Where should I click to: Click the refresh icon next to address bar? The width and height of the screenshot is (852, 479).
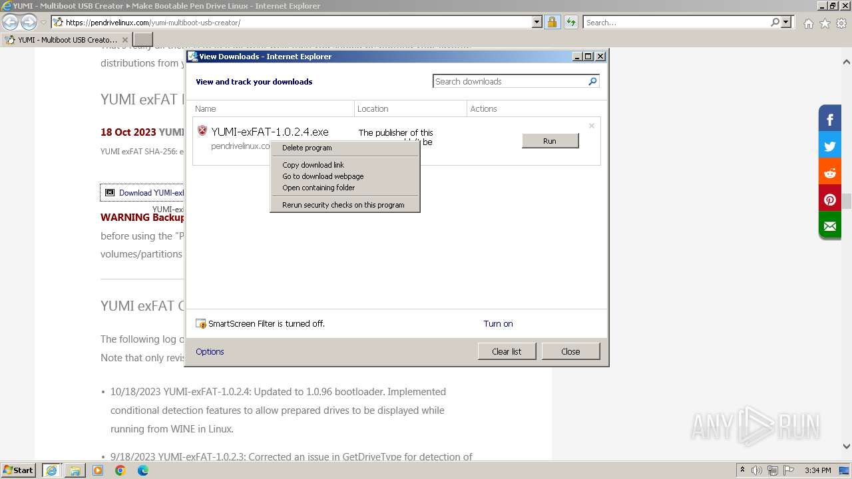click(x=571, y=22)
